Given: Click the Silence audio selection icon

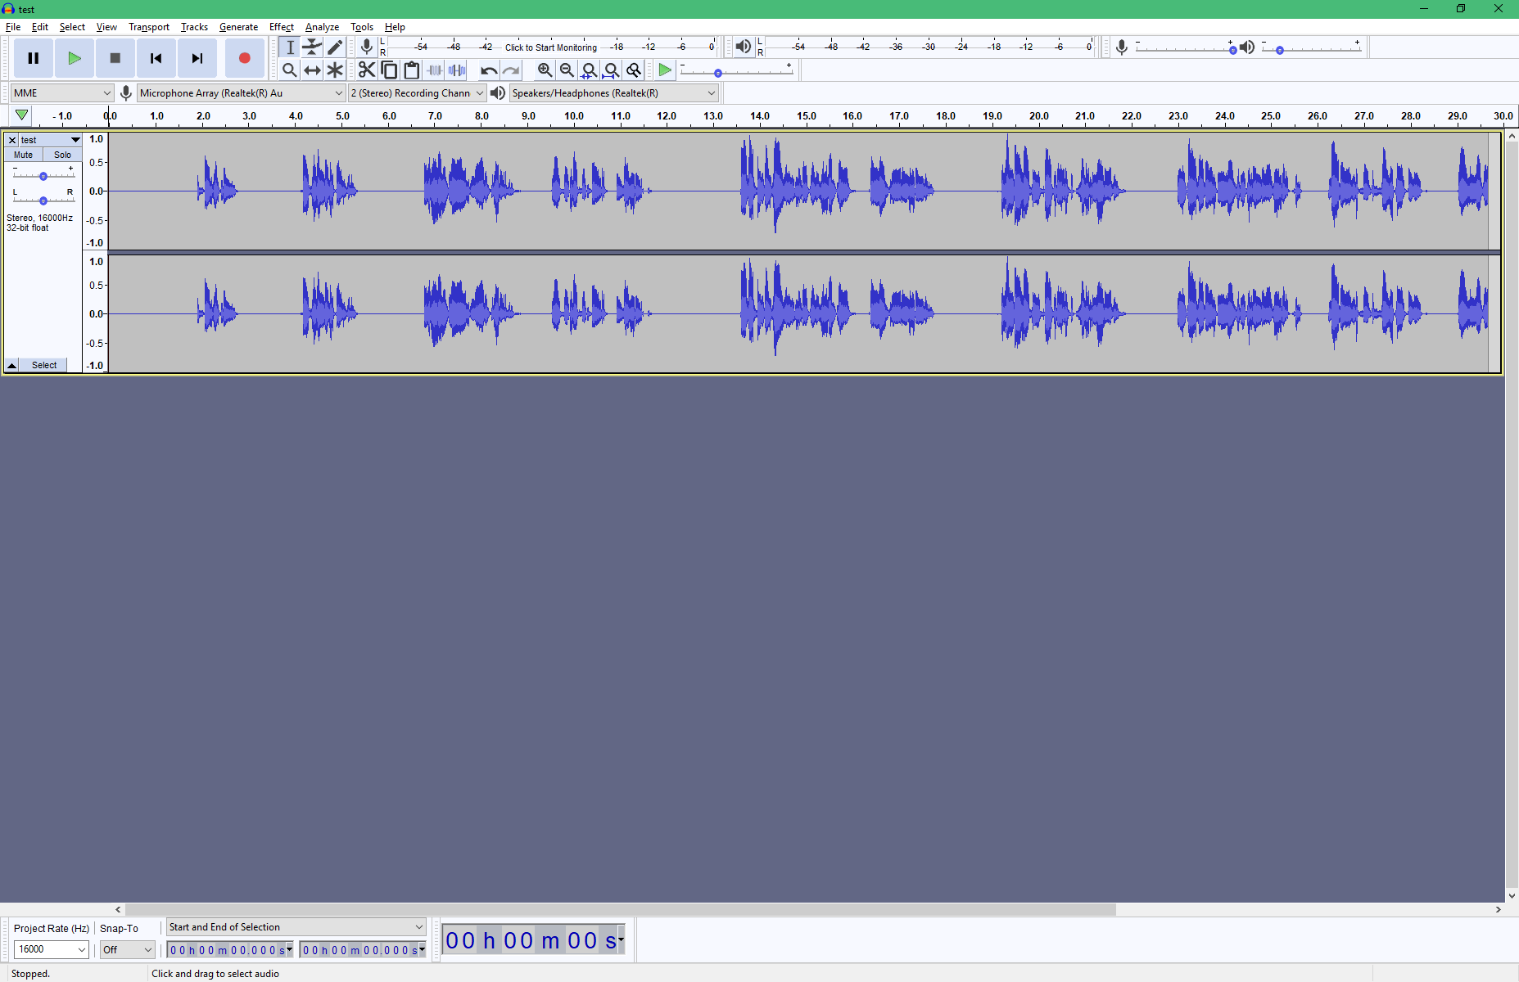Looking at the screenshot, I should click(457, 70).
